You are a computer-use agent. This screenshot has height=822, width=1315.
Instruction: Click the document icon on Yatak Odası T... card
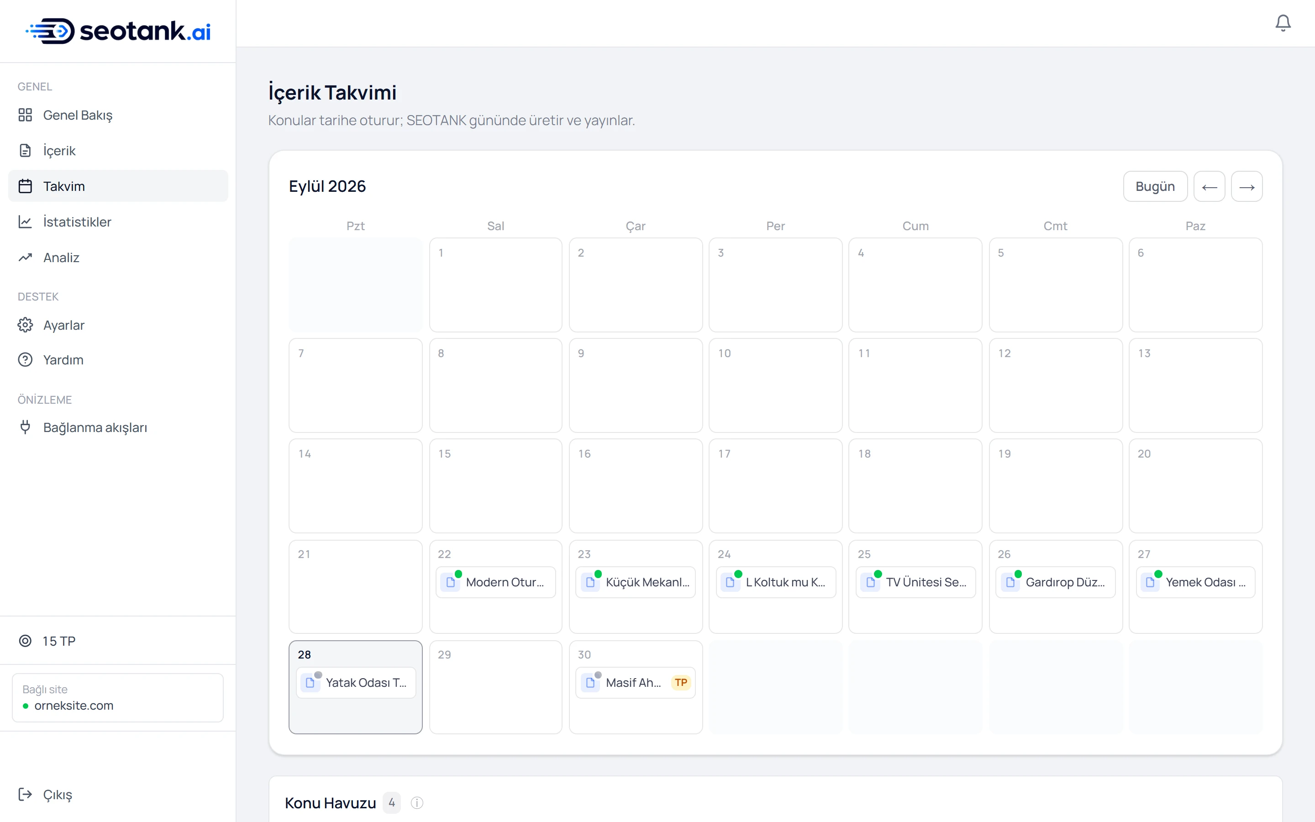310,683
